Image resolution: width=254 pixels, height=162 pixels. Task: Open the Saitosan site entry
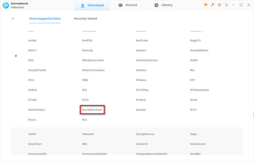(x=88, y=134)
